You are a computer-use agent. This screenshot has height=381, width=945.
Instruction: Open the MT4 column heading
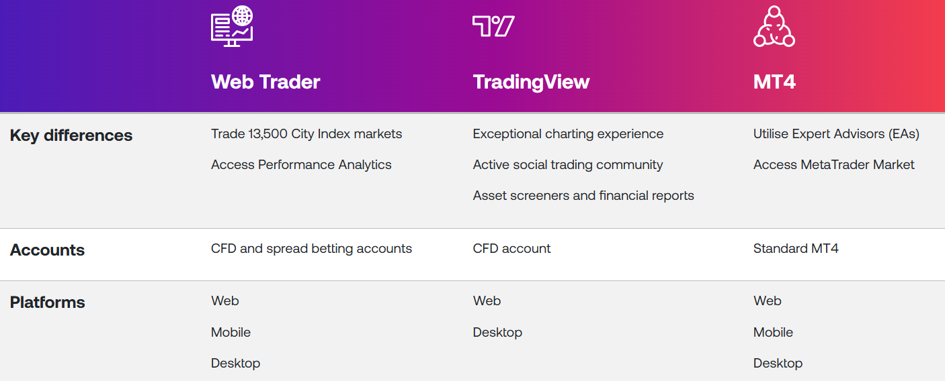pyautogui.click(x=774, y=82)
